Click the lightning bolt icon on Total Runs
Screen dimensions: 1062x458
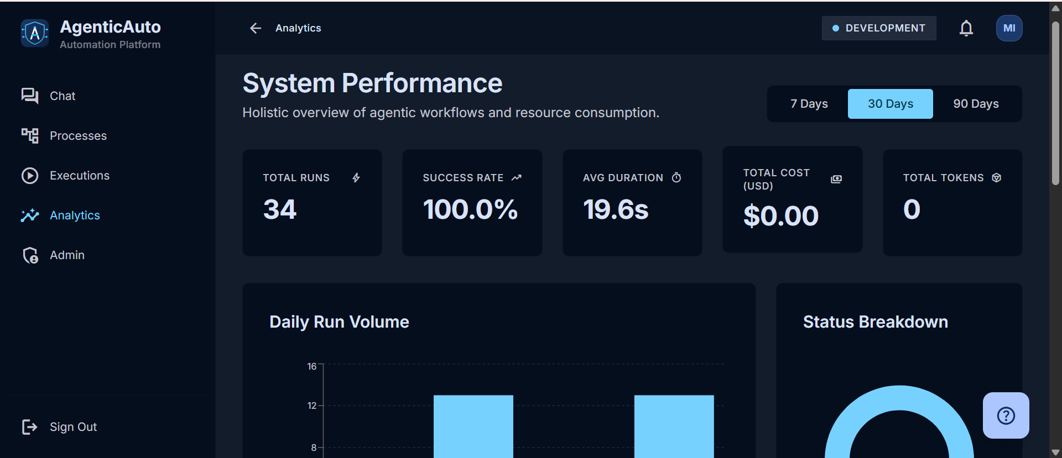[x=356, y=177]
